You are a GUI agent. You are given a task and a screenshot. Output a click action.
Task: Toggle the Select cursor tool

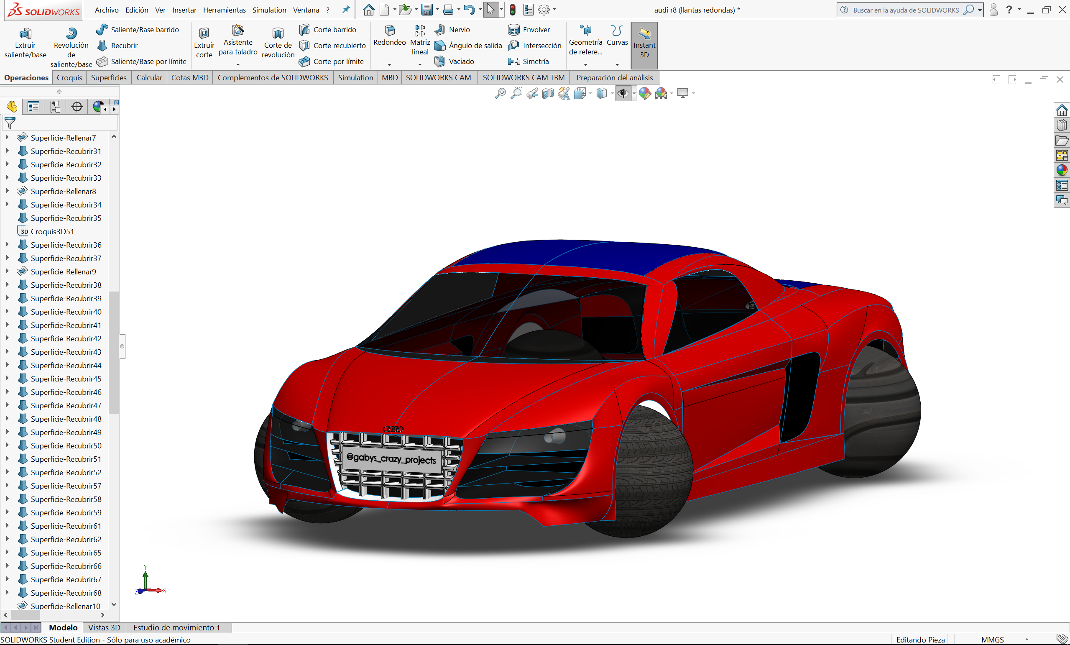[x=490, y=10]
